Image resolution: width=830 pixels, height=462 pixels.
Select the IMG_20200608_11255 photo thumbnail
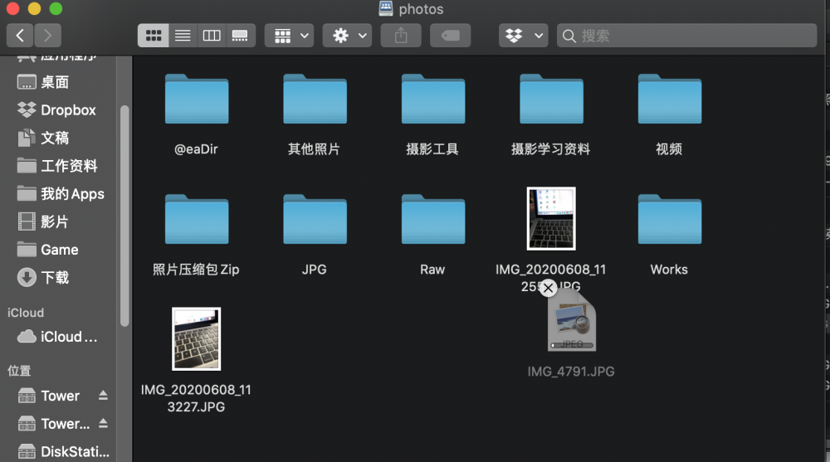click(x=551, y=219)
